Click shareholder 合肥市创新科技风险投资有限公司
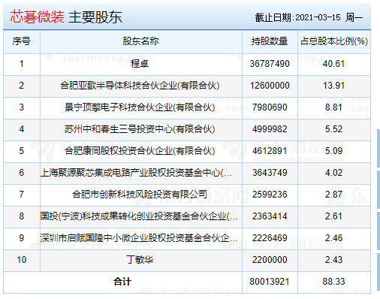Screen dimensions: 380x299 tap(140, 195)
